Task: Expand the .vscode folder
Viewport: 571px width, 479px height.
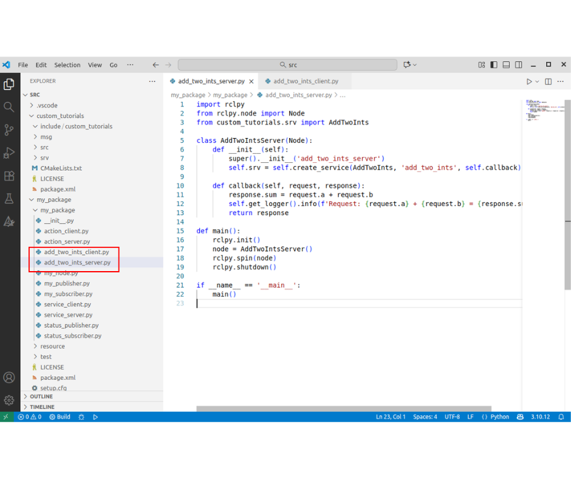Action: pyautogui.click(x=47, y=105)
